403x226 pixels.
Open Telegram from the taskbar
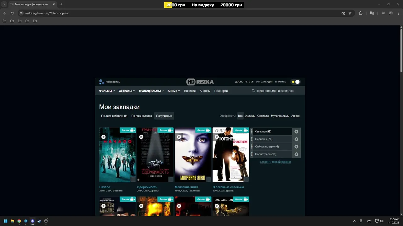coord(26,221)
